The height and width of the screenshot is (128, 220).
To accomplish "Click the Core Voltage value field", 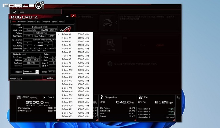I will [x=51, y=36].
